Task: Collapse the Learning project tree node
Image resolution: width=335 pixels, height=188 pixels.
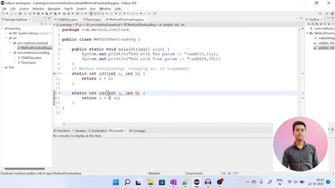Action: [x=2, y=28]
